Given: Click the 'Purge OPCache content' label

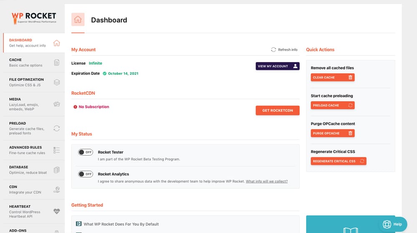Looking at the screenshot, I should [x=333, y=124].
